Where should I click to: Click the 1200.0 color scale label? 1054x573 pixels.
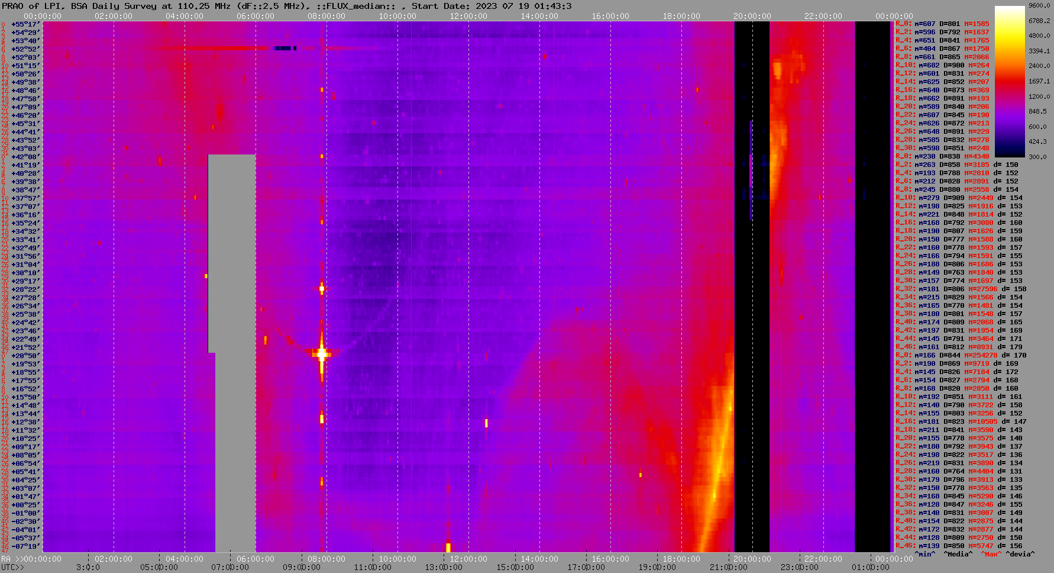1039,96
